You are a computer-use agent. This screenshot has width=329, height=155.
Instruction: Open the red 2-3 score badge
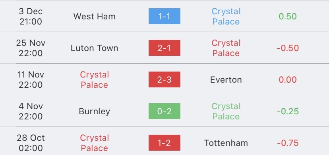164,79
